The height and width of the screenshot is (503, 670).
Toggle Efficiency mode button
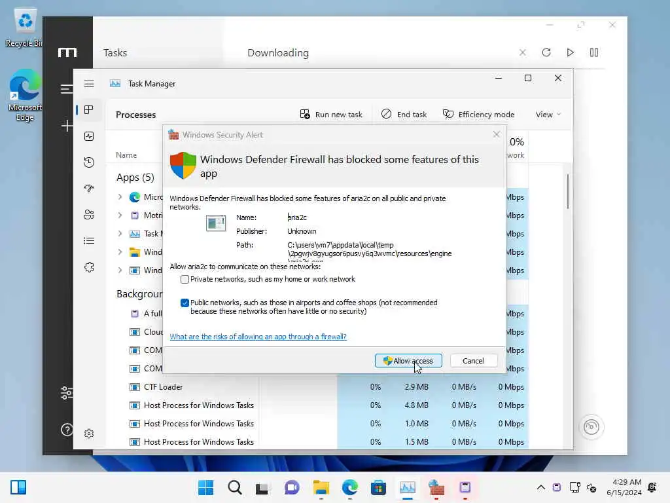click(x=478, y=115)
